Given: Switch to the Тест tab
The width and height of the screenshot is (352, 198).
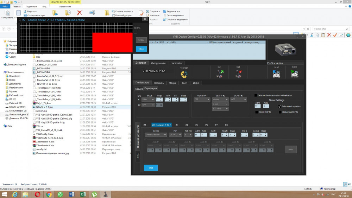Looking at the screenshot, I should [184, 83].
